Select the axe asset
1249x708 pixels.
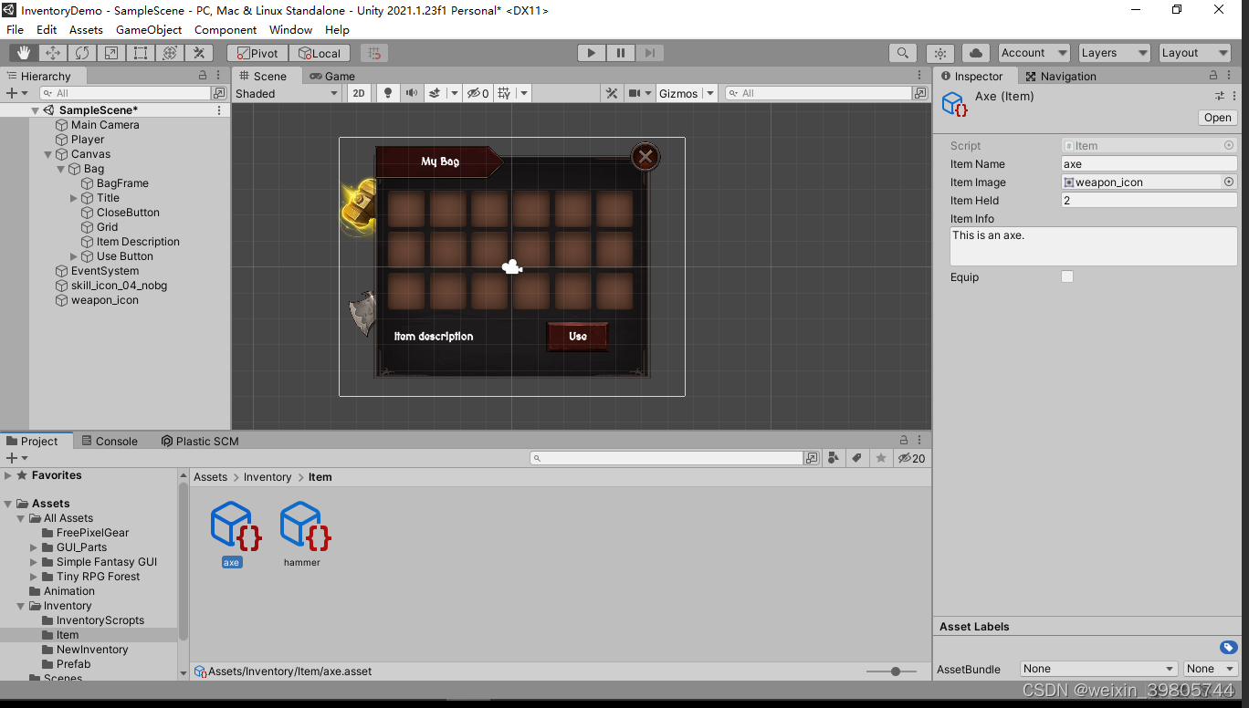pos(236,534)
